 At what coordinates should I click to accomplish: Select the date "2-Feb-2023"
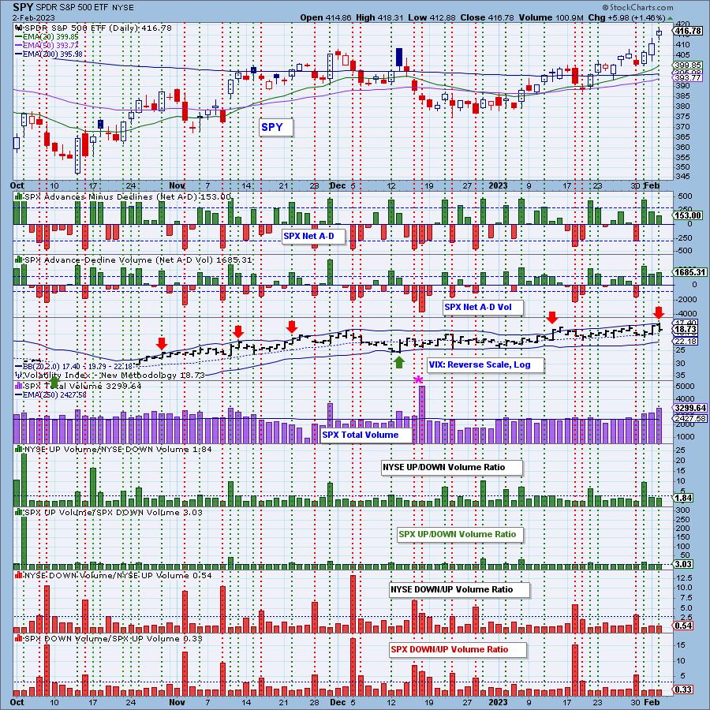(34, 17)
